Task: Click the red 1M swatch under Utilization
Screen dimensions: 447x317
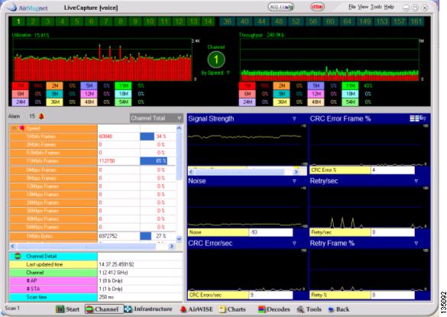Action: tap(20, 86)
